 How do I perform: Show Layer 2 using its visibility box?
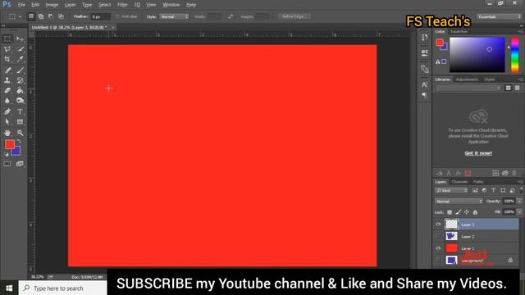tap(438, 237)
